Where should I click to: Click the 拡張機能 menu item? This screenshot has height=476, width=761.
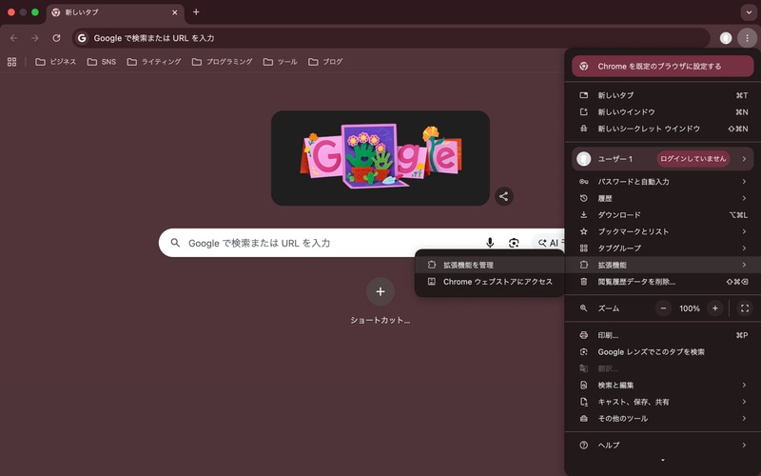click(x=662, y=265)
